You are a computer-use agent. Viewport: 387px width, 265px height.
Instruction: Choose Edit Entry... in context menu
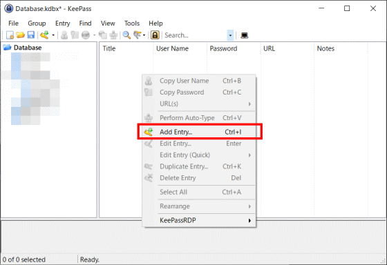point(199,144)
